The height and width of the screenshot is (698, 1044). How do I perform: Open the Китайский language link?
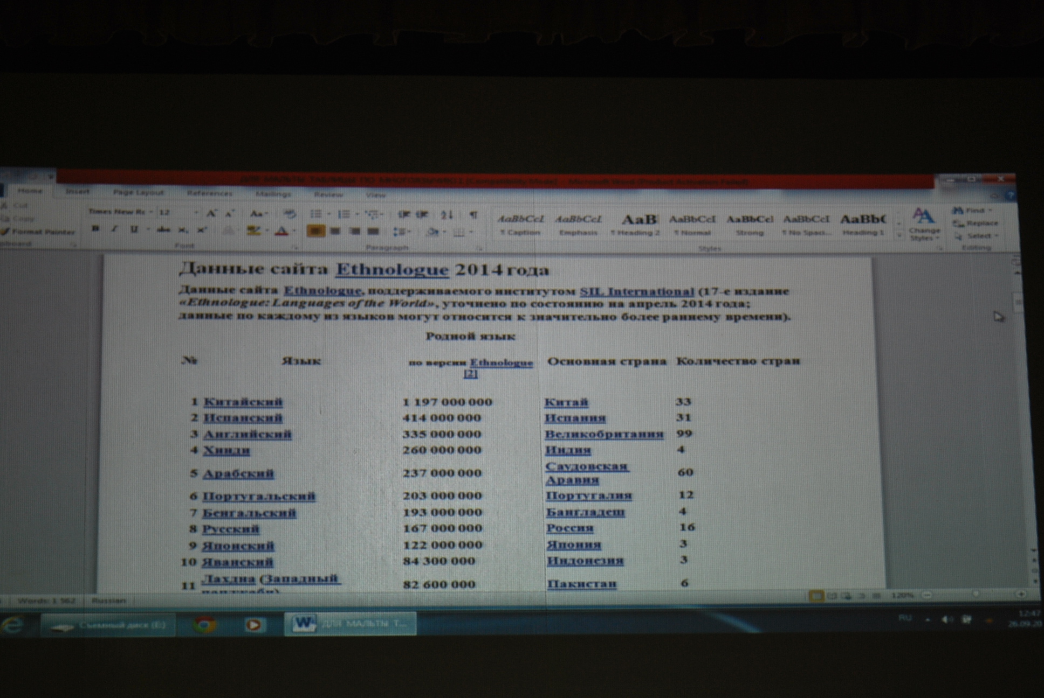[x=243, y=402]
